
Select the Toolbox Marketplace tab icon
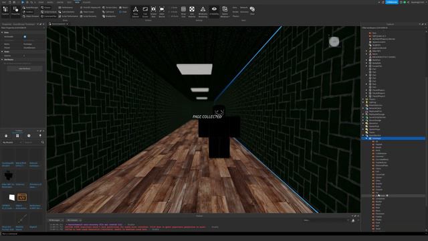6,136
